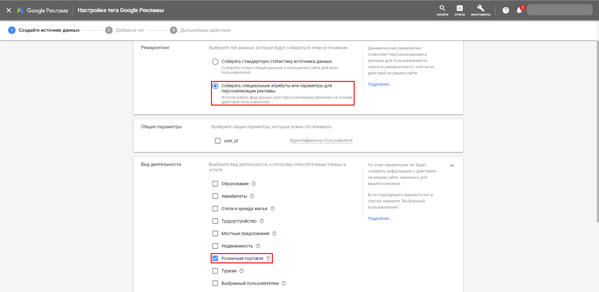Open Подробнее link in the remarketing help
The width and height of the screenshot is (599, 292).
click(x=380, y=84)
